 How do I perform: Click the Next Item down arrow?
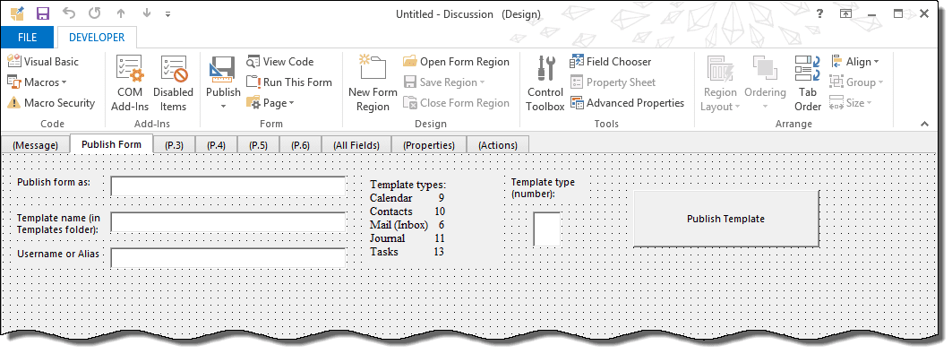(146, 14)
